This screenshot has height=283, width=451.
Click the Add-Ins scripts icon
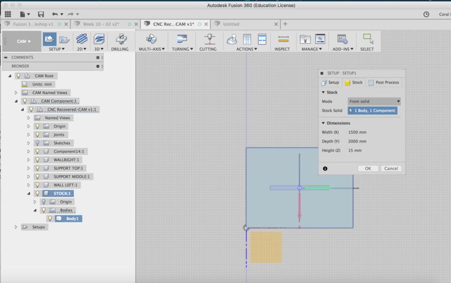coord(342,39)
